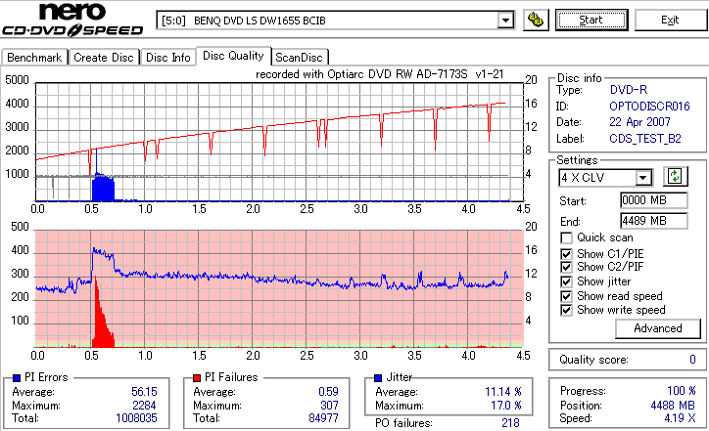Image resolution: width=709 pixels, height=431 pixels.
Task: Uncheck Show C2/PIF option
Action: pos(566,267)
